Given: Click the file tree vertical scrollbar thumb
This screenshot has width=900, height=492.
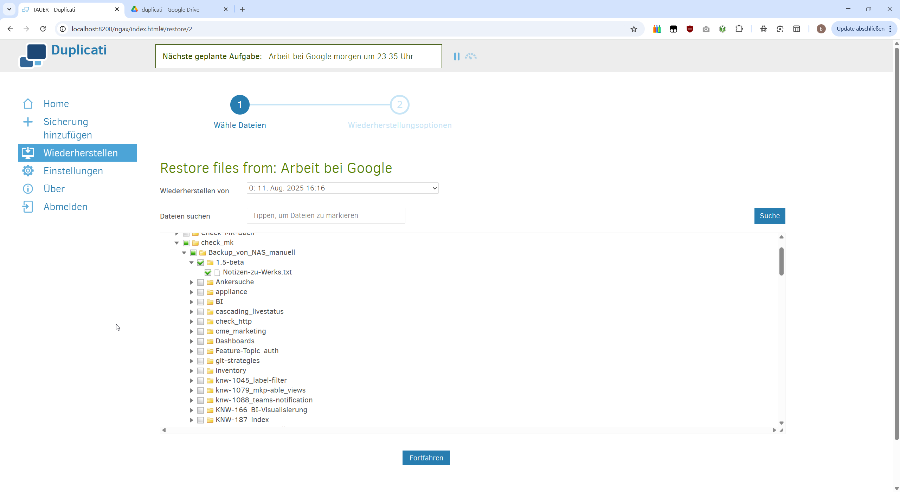Looking at the screenshot, I should coord(781,261).
